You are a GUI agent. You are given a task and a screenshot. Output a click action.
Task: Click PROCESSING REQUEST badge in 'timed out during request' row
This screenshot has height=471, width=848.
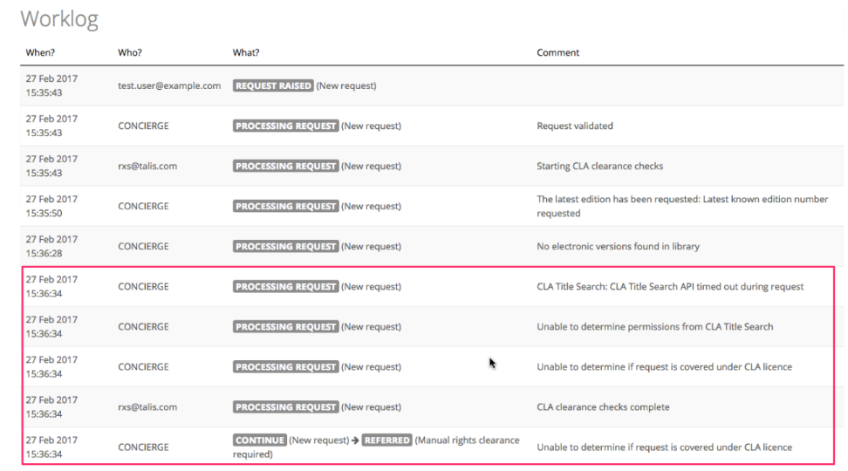coord(285,287)
